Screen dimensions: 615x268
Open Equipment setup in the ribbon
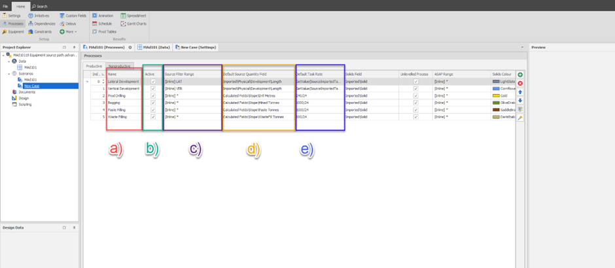[13, 31]
